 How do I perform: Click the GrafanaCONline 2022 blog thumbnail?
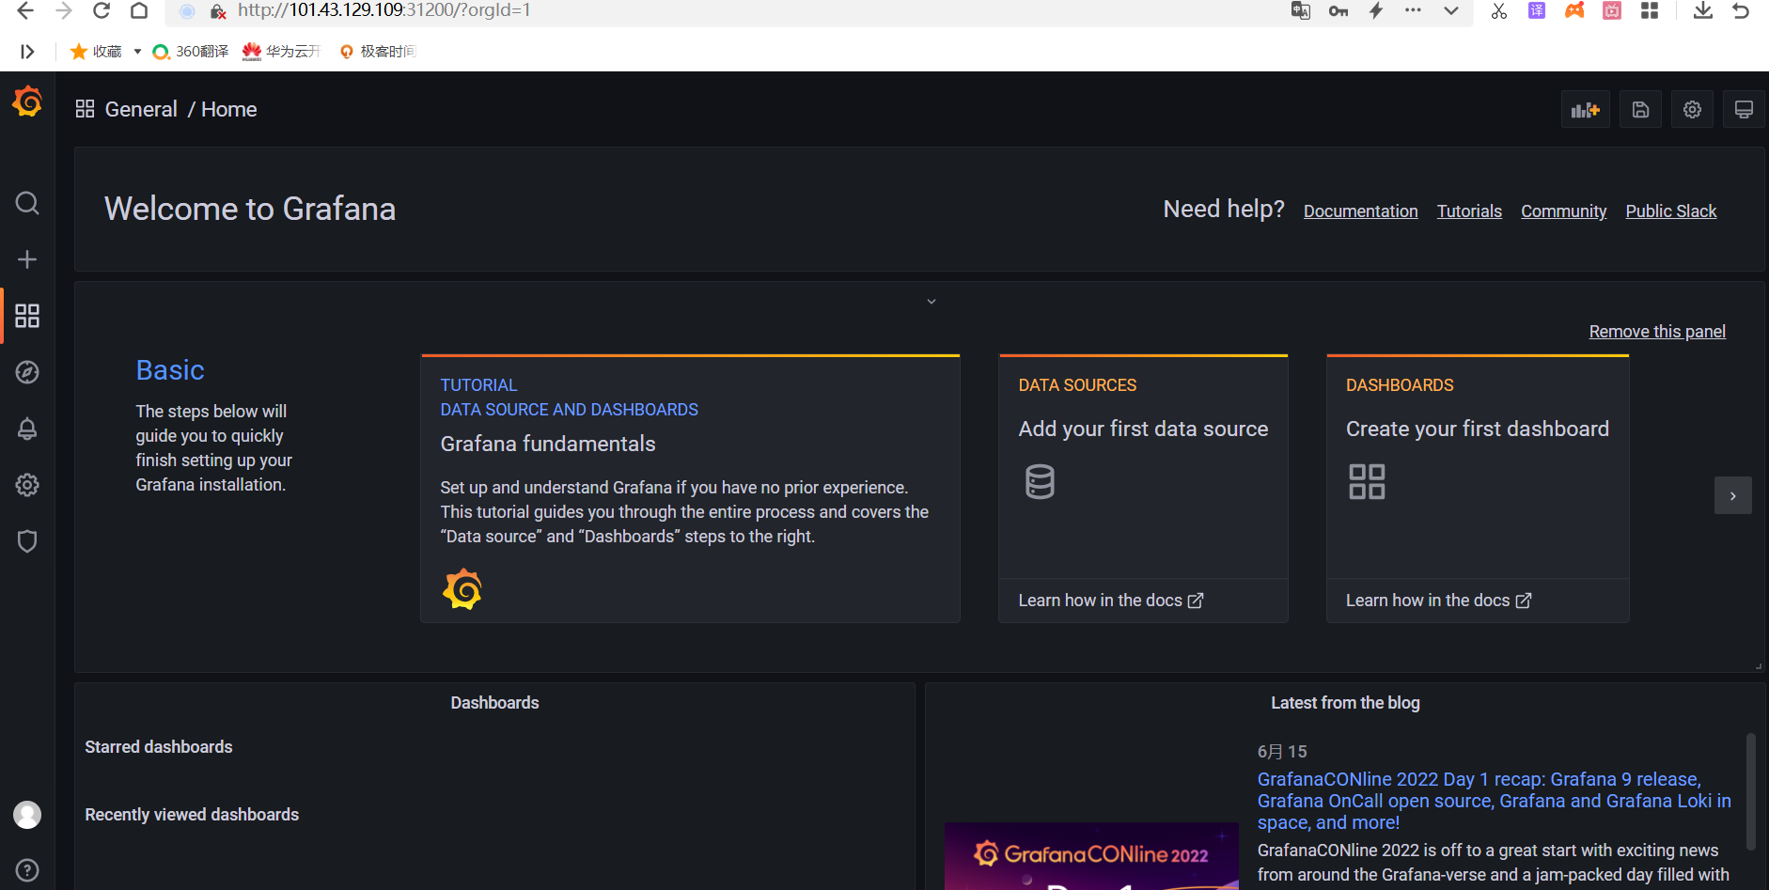1091,856
